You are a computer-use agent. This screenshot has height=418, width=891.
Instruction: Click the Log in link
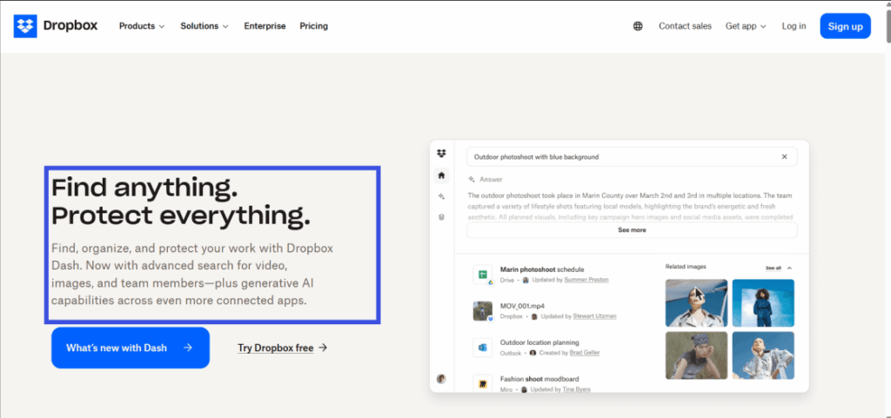(x=794, y=26)
